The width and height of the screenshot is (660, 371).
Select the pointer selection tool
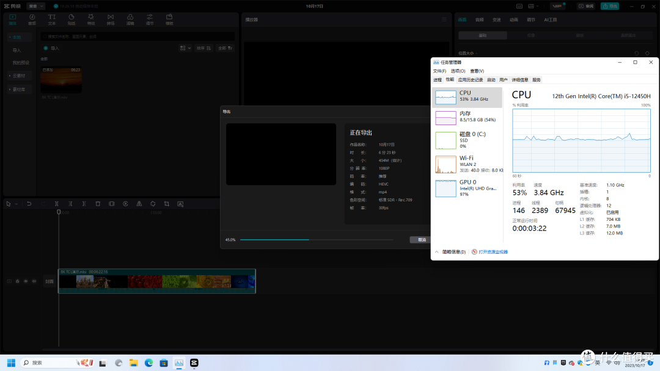9,204
